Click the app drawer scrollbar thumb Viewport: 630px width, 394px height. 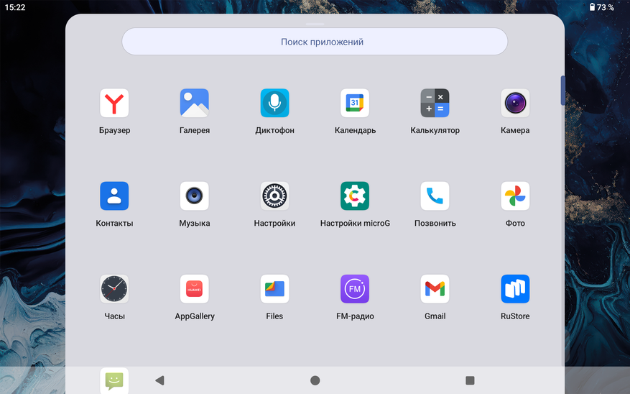click(x=563, y=91)
